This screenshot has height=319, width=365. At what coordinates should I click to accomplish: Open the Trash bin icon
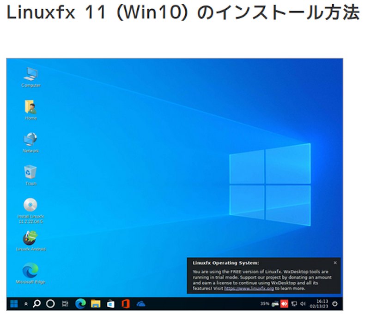(30, 173)
